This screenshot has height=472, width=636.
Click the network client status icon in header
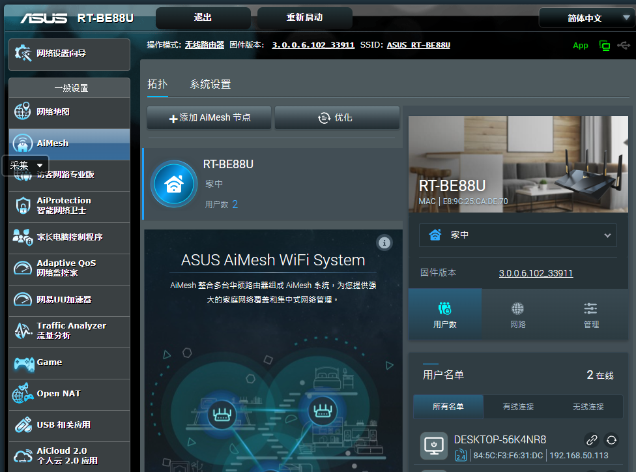[x=605, y=45]
